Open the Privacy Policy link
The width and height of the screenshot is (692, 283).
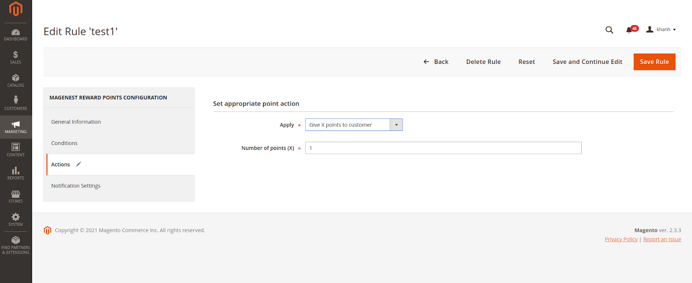(x=621, y=239)
